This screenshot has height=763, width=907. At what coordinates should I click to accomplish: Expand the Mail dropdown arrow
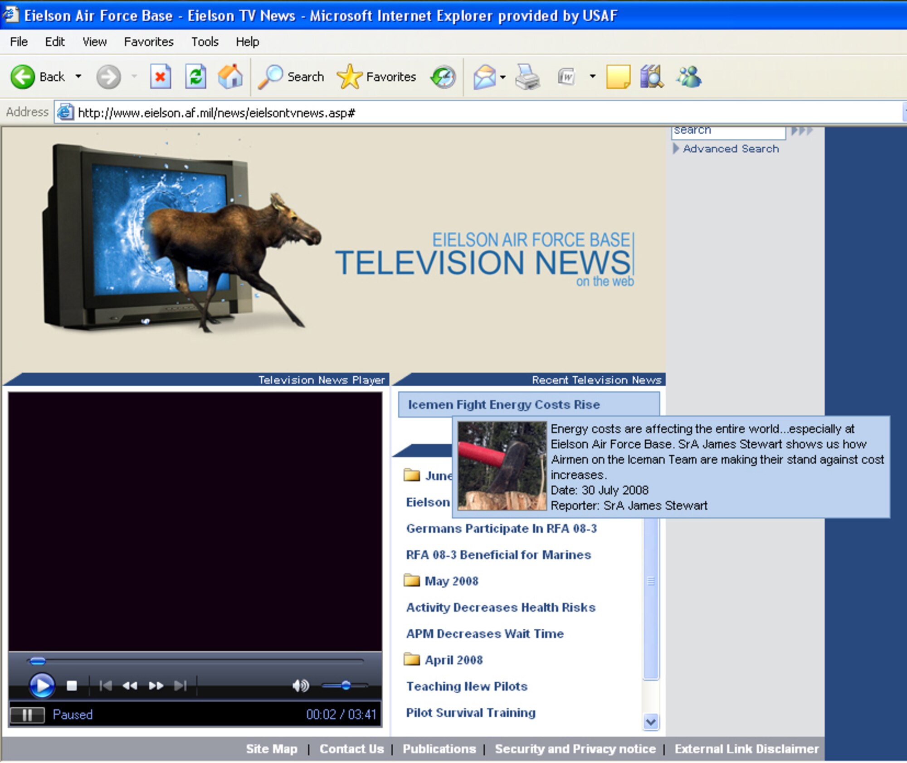(502, 77)
